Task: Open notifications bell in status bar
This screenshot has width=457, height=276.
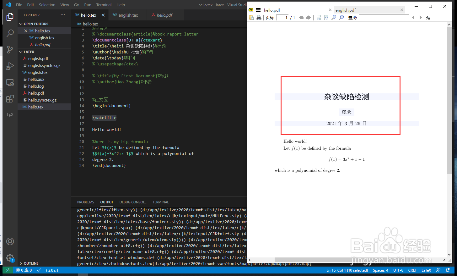Action: (448, 270)
